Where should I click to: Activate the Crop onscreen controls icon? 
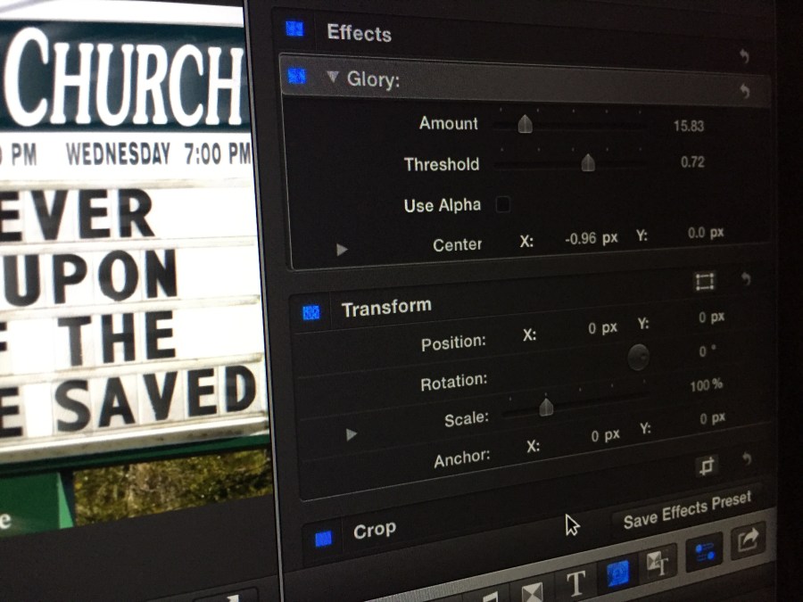click(x=707, y=465)
